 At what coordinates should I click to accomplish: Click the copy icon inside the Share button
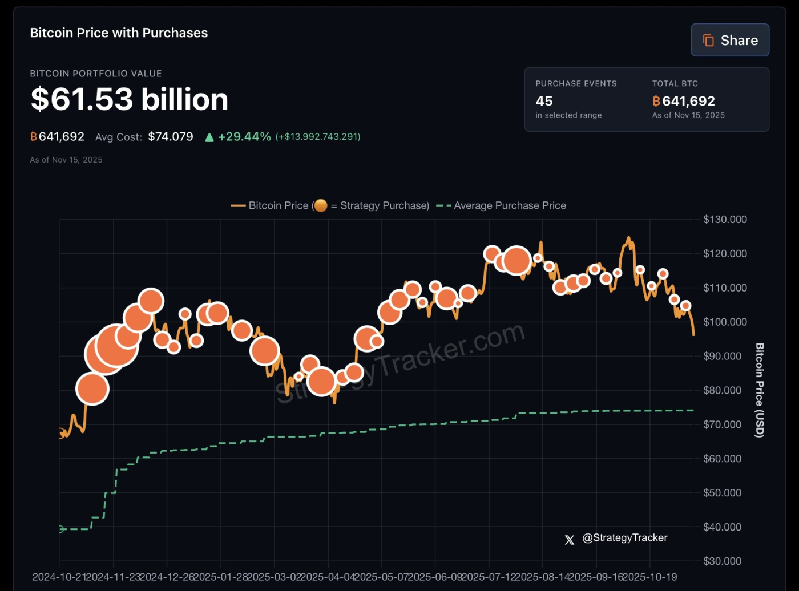pos(709,40)
